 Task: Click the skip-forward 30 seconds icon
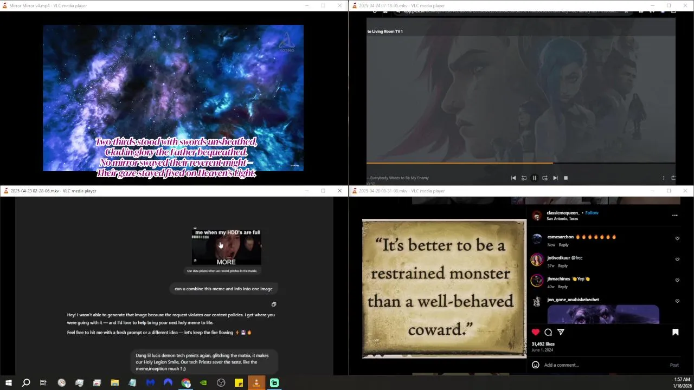(x=545, y=178)
